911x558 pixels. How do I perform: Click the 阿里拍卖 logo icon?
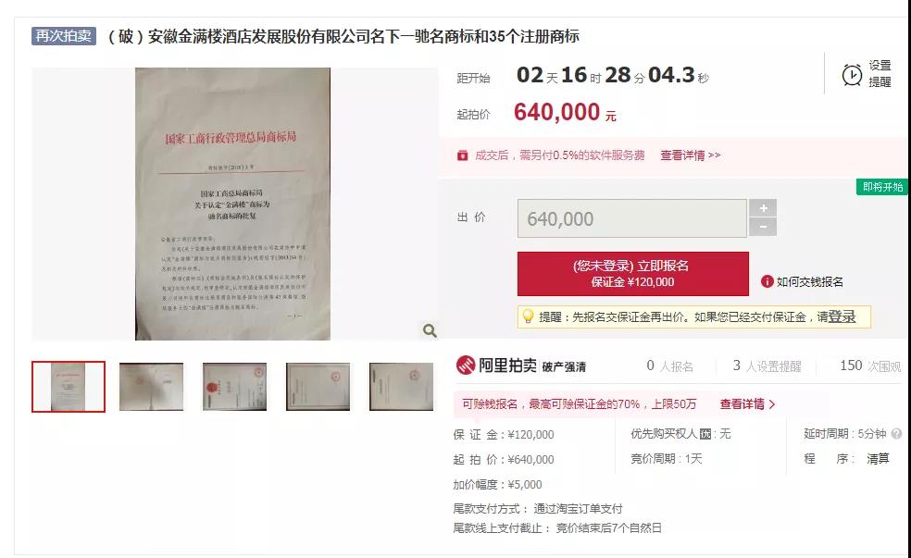coord(466,366)
